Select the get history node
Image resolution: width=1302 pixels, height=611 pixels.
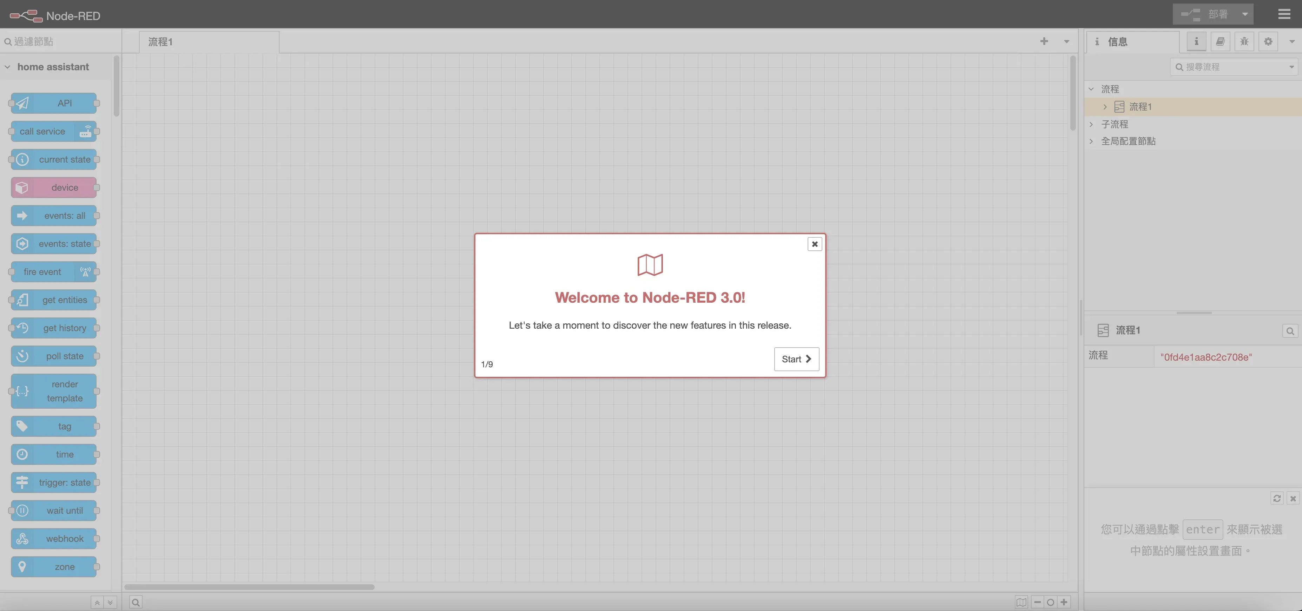click(54, 328)
